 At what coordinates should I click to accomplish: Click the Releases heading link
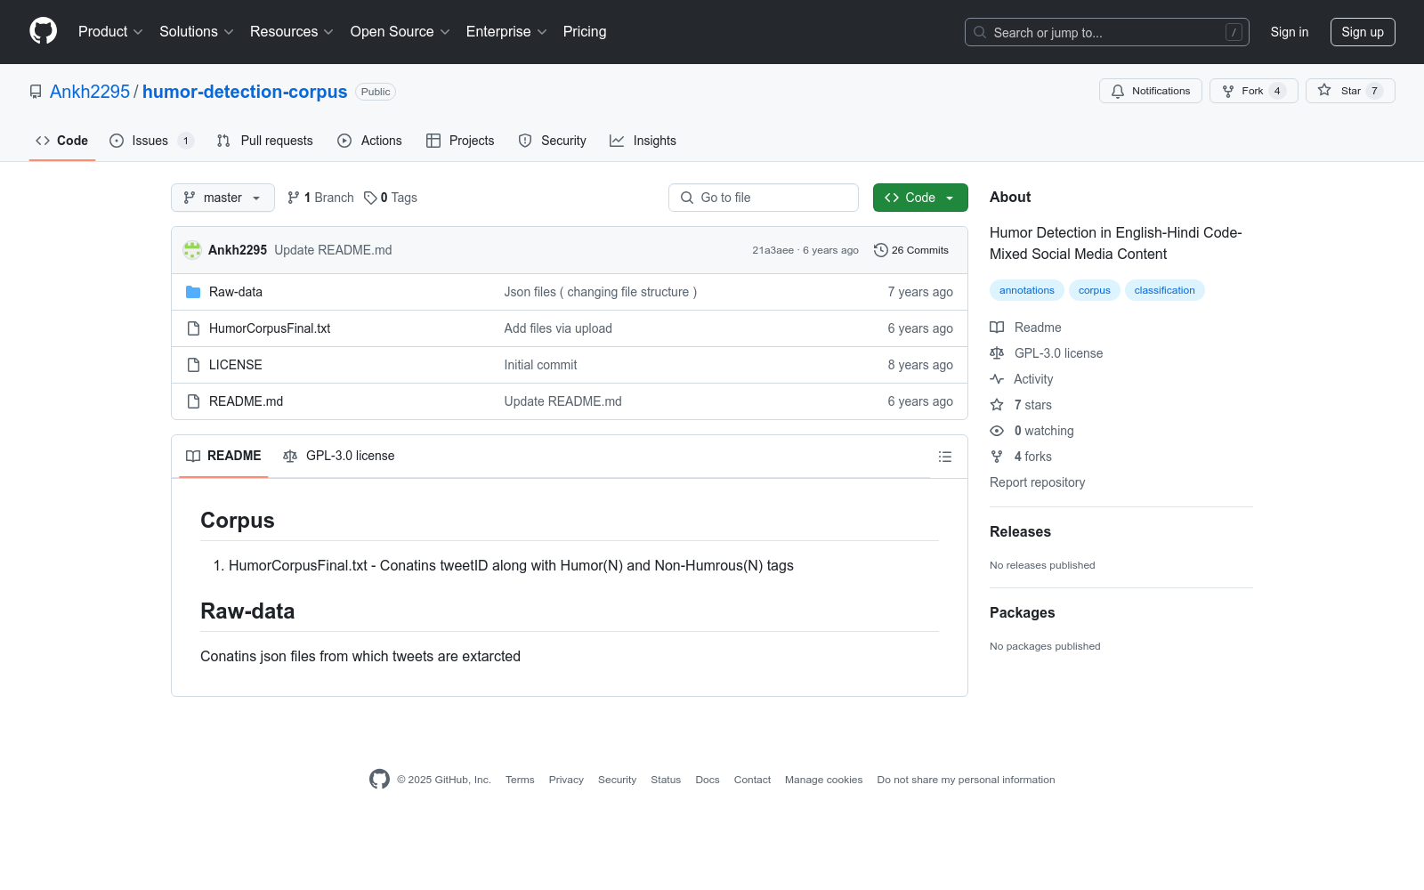click(x=1020, y=531)
